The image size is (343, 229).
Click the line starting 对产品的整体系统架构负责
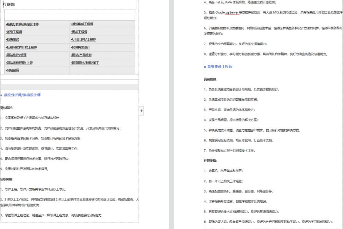click(x=60, y=128)
